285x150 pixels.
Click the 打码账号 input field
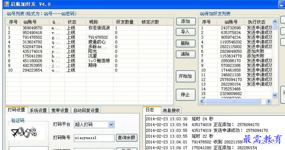click(94, 138)
